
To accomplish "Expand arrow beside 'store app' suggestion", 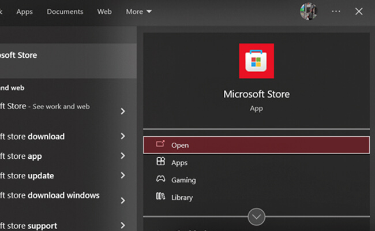I will coord(123,155).
